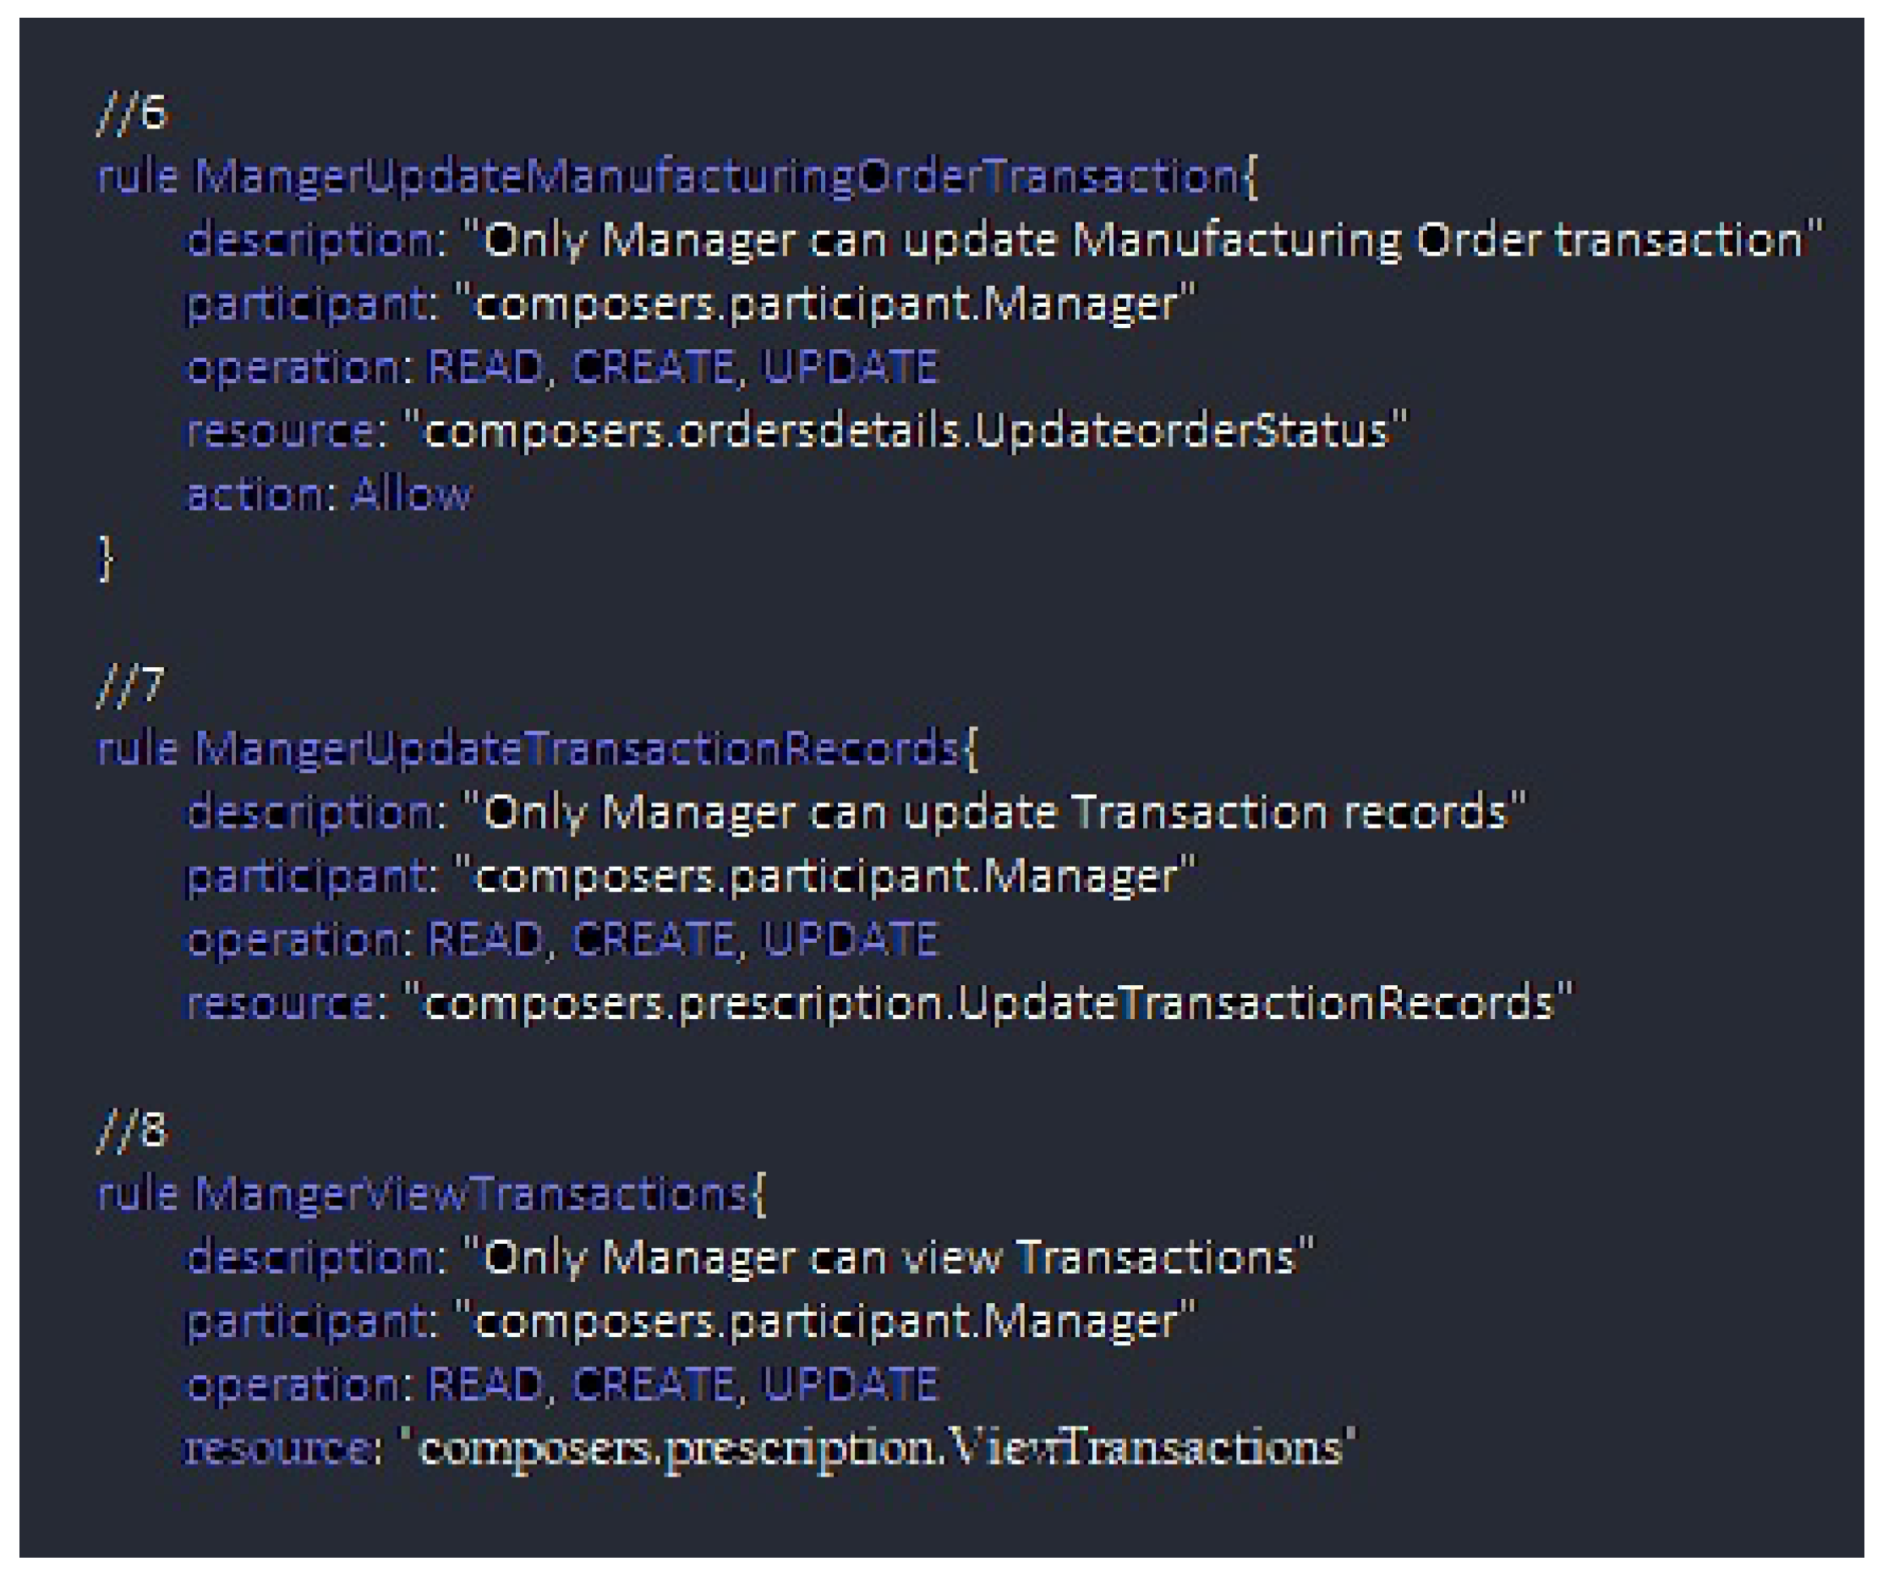Click the closing brace of rule 6
The height and width of the screenshot is (1578, 1883).
(x=106, y=557)
